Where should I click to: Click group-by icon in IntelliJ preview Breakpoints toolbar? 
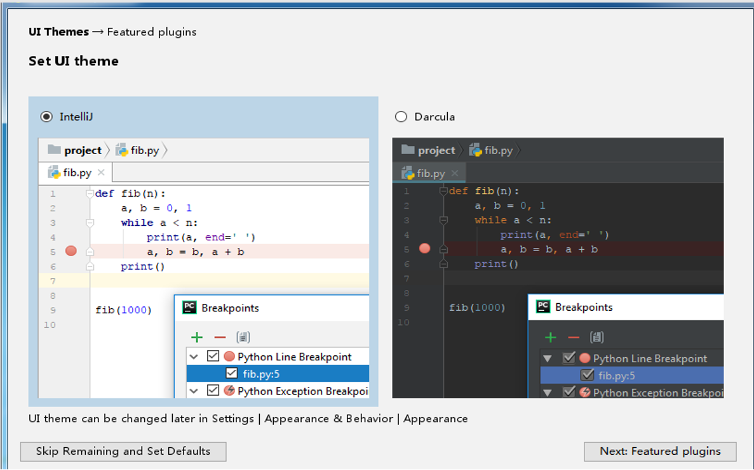tap(243, 337)
